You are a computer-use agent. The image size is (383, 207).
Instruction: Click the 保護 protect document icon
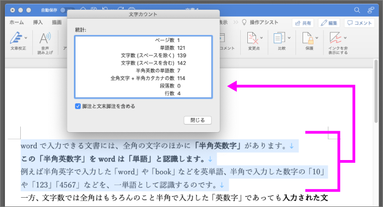coord(307,38)
